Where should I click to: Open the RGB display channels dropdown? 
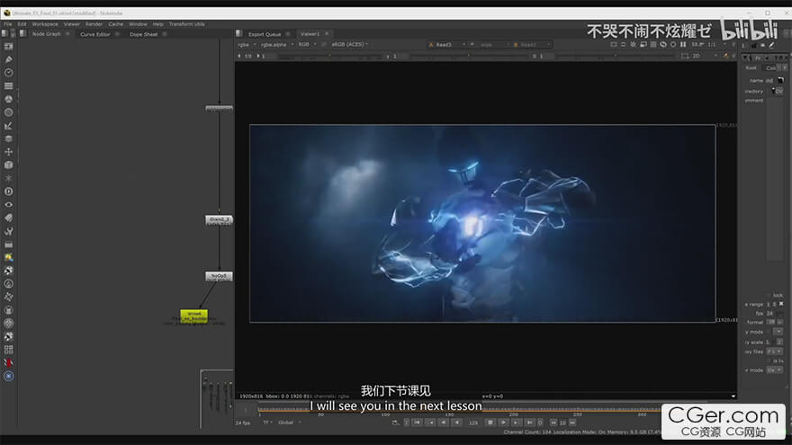(307, 44)
